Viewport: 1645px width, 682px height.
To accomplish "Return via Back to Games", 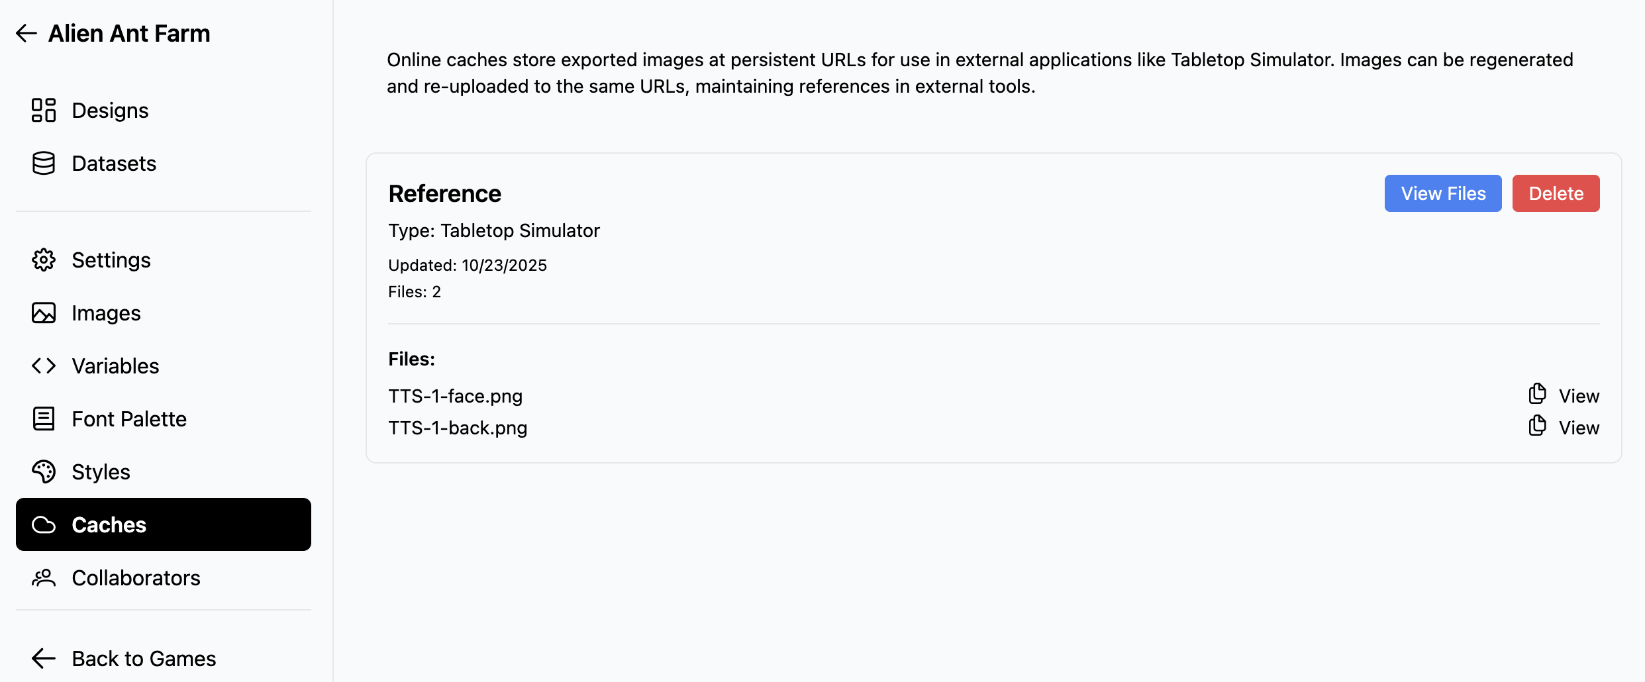I will [x=144, y=659].
